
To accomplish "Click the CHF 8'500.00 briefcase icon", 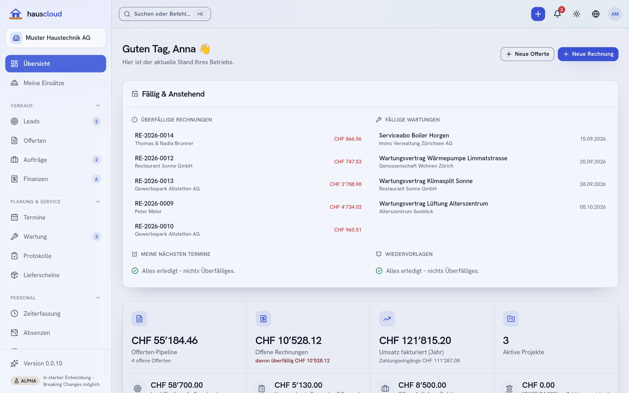I will click(x=385, y=388).
